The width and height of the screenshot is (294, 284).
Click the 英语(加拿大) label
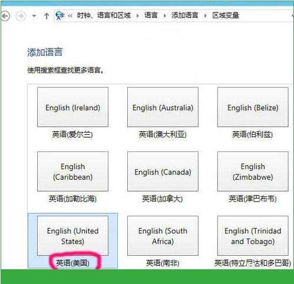(x=163, y=199)
